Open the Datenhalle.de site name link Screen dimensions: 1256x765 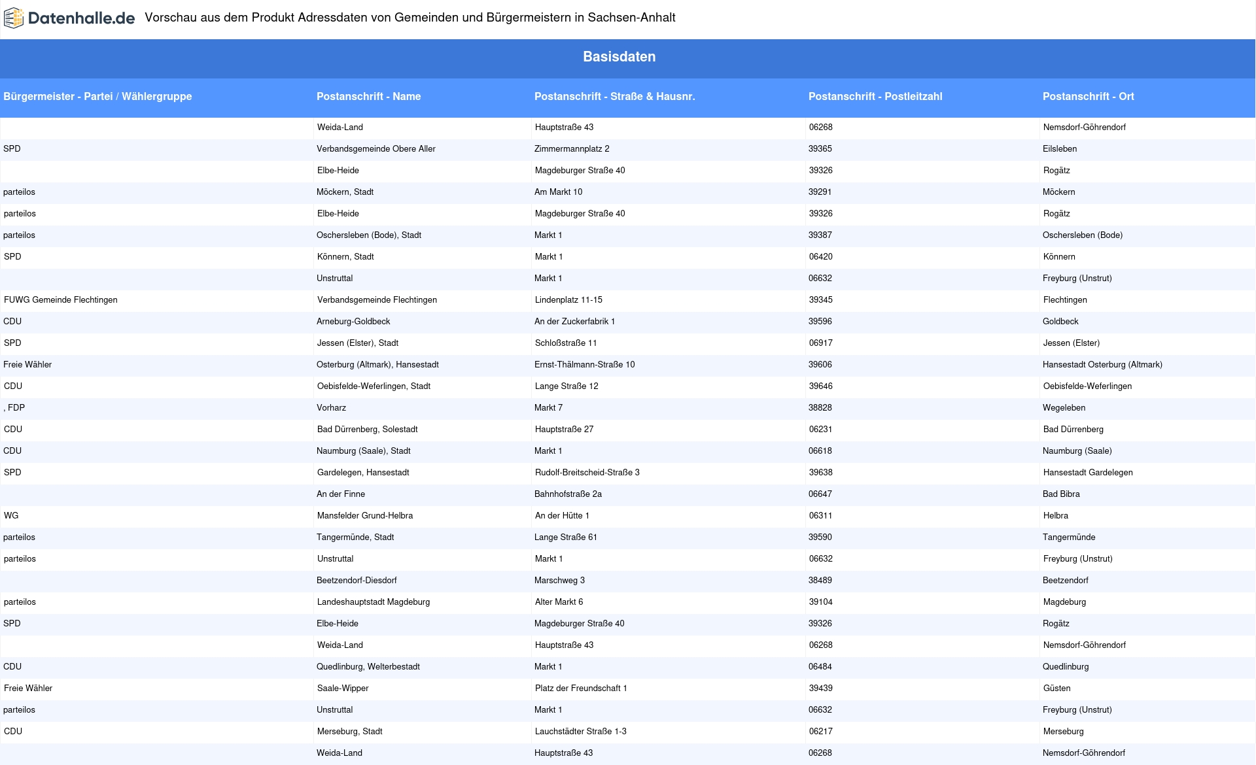[81, 18]
